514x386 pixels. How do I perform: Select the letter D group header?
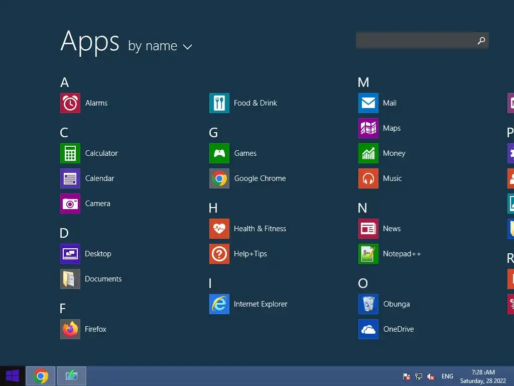click(x=64, y=233)
